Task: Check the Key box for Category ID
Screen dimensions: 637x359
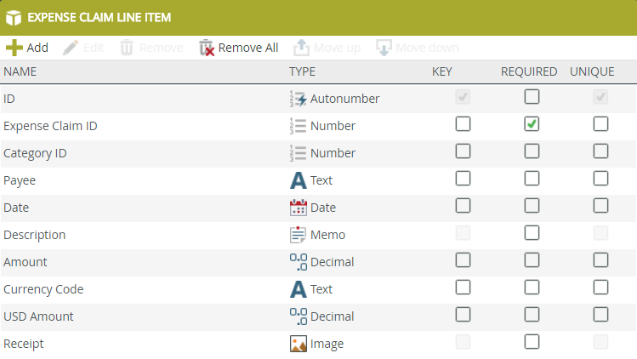Action: [463, 152]
